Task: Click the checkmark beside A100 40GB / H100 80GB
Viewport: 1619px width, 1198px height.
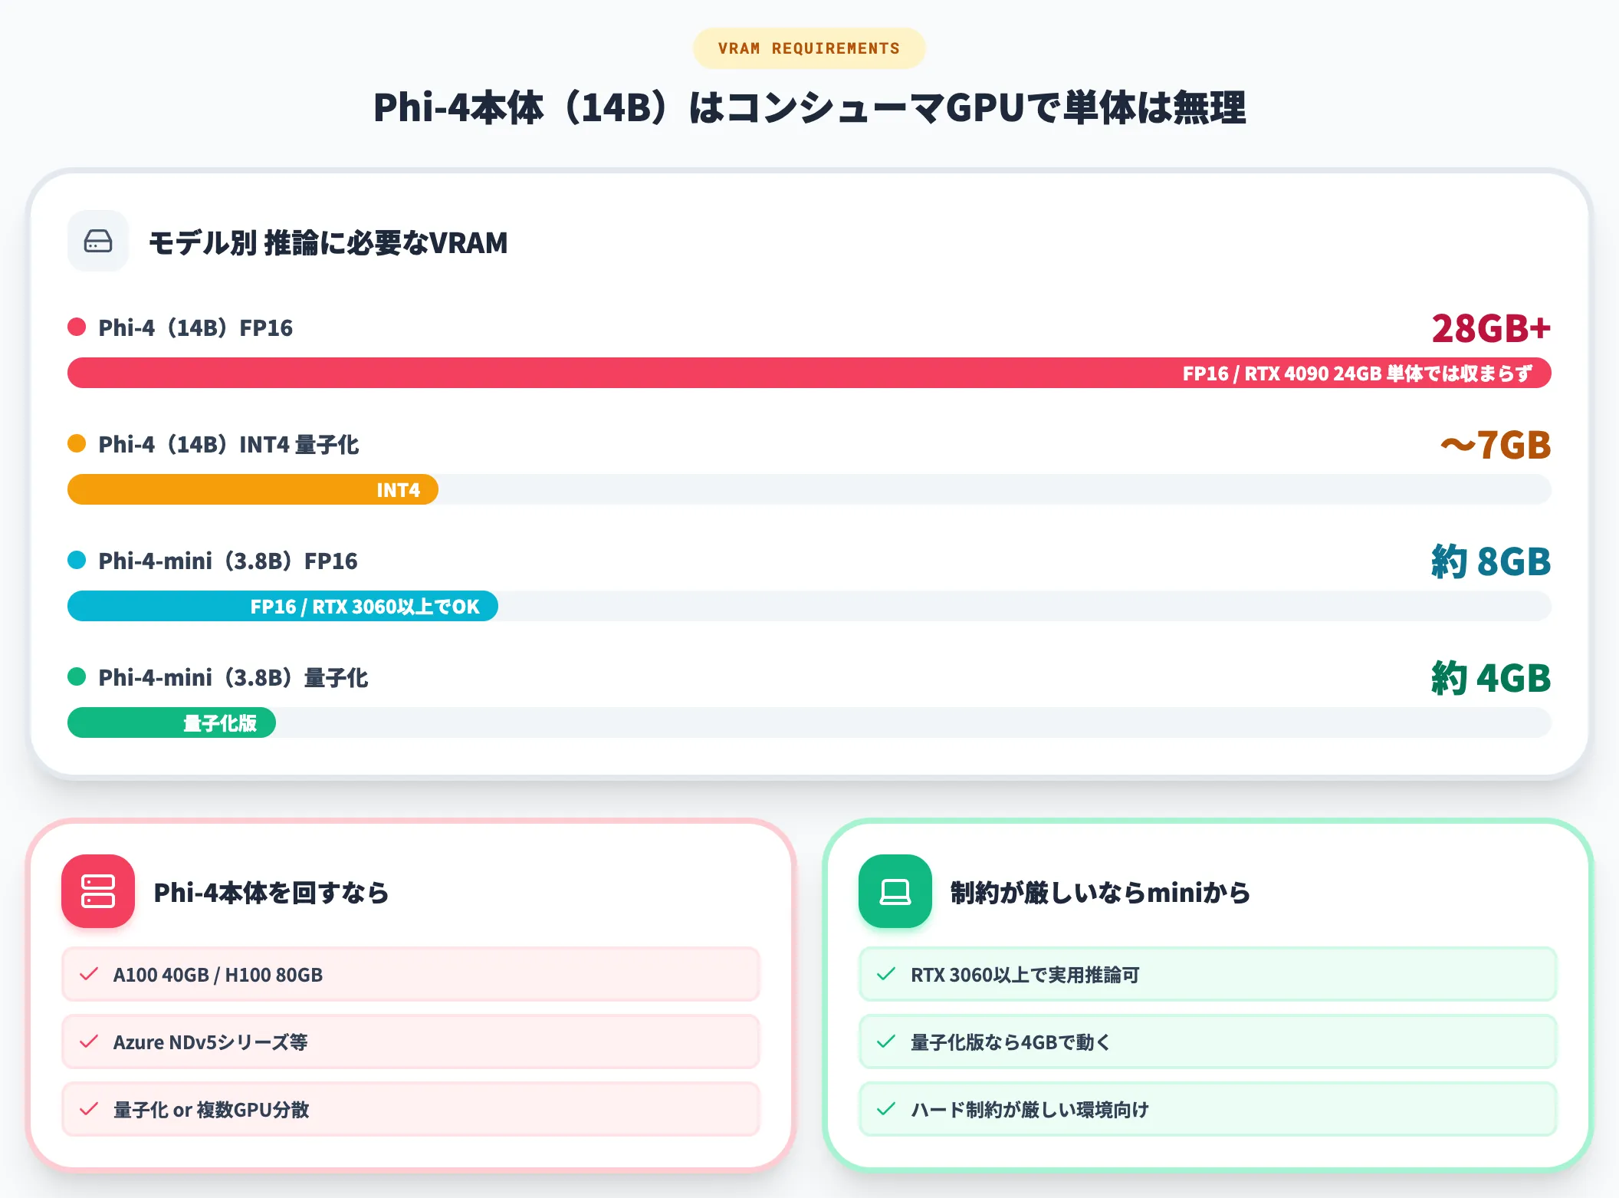Action: point(89,974)
